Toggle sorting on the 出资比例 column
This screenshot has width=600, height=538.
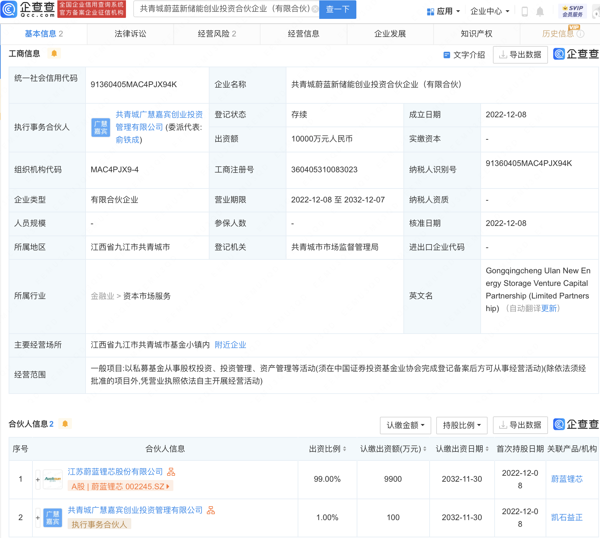(x=345, y=449)
